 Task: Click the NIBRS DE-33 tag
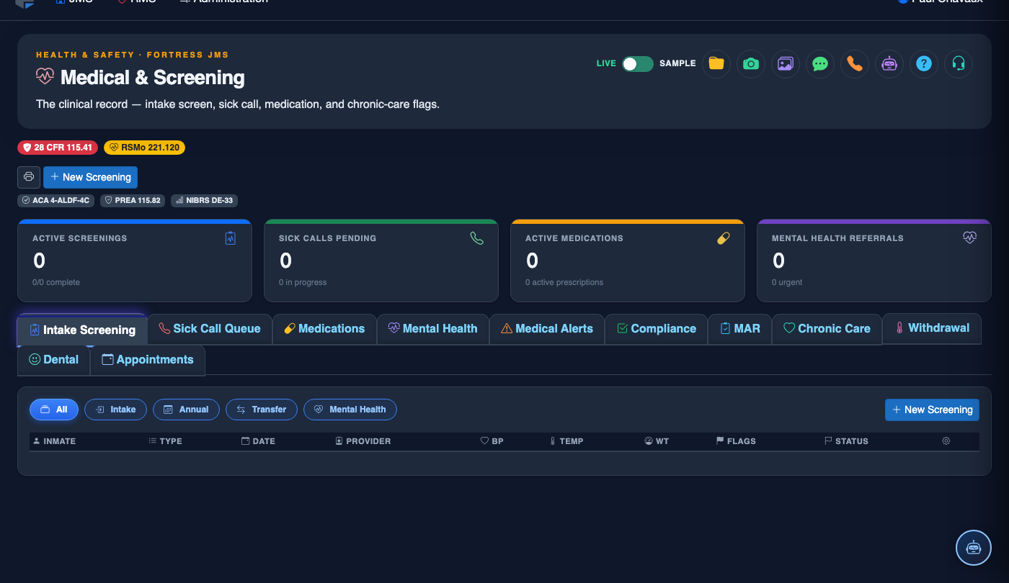point(205,201)
